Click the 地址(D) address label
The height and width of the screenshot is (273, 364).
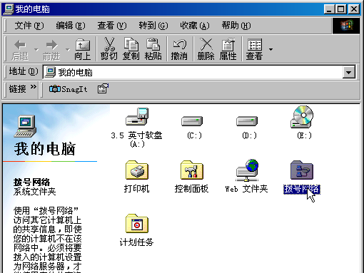24,71
